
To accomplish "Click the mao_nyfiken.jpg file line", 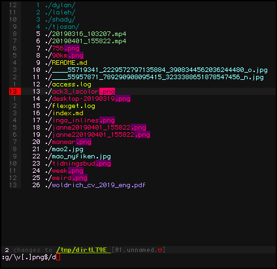I will click(x=78, y=156).
